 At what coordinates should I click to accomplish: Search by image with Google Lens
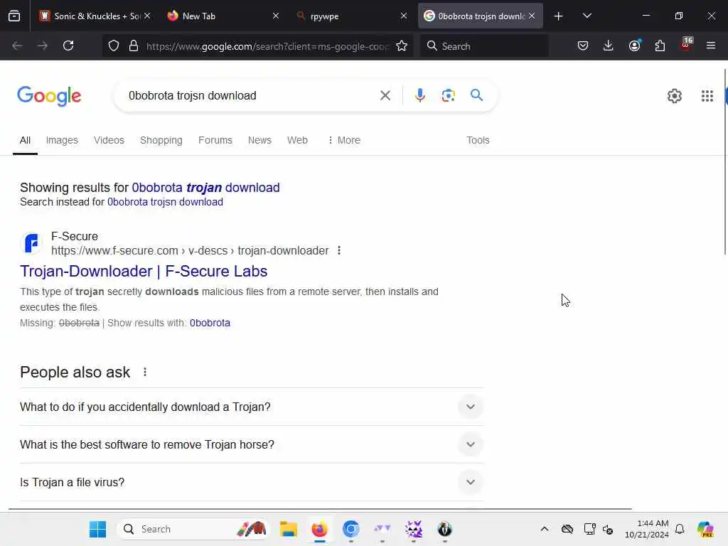pyautogui.click(x=448, y=96)
